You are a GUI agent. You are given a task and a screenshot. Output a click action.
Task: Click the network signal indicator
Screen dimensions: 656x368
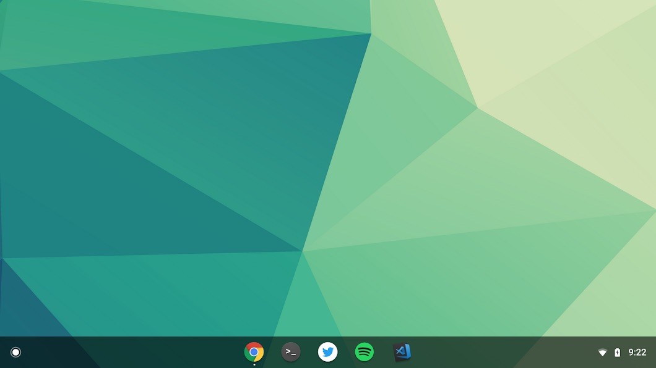pyautogui.click(x=603, y=352)
